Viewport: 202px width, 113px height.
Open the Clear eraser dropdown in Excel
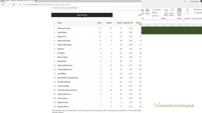click(x=156, y=16)
